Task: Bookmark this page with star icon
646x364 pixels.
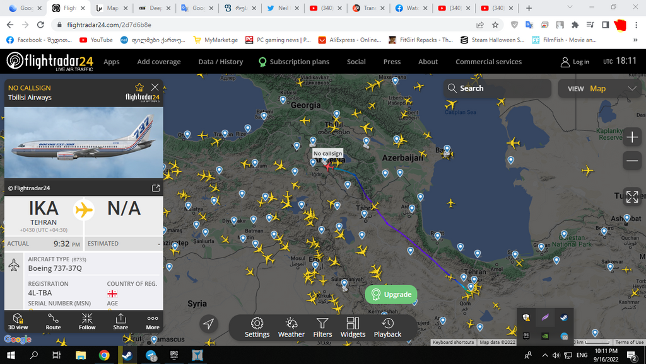Action: [x=495, y=25]
